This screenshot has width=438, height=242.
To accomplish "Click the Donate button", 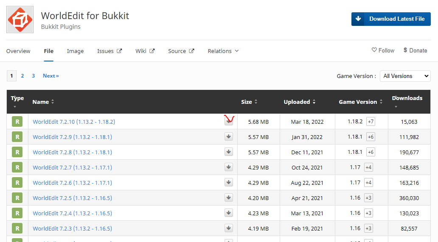I will point(416,50).
